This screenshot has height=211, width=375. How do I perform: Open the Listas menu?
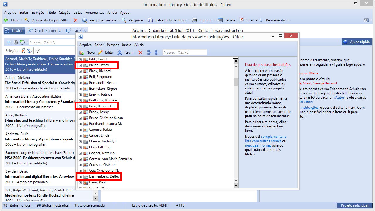point(78,13)
